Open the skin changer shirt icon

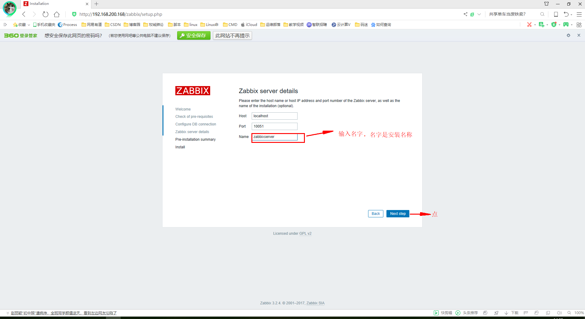(x=547, y=4)
